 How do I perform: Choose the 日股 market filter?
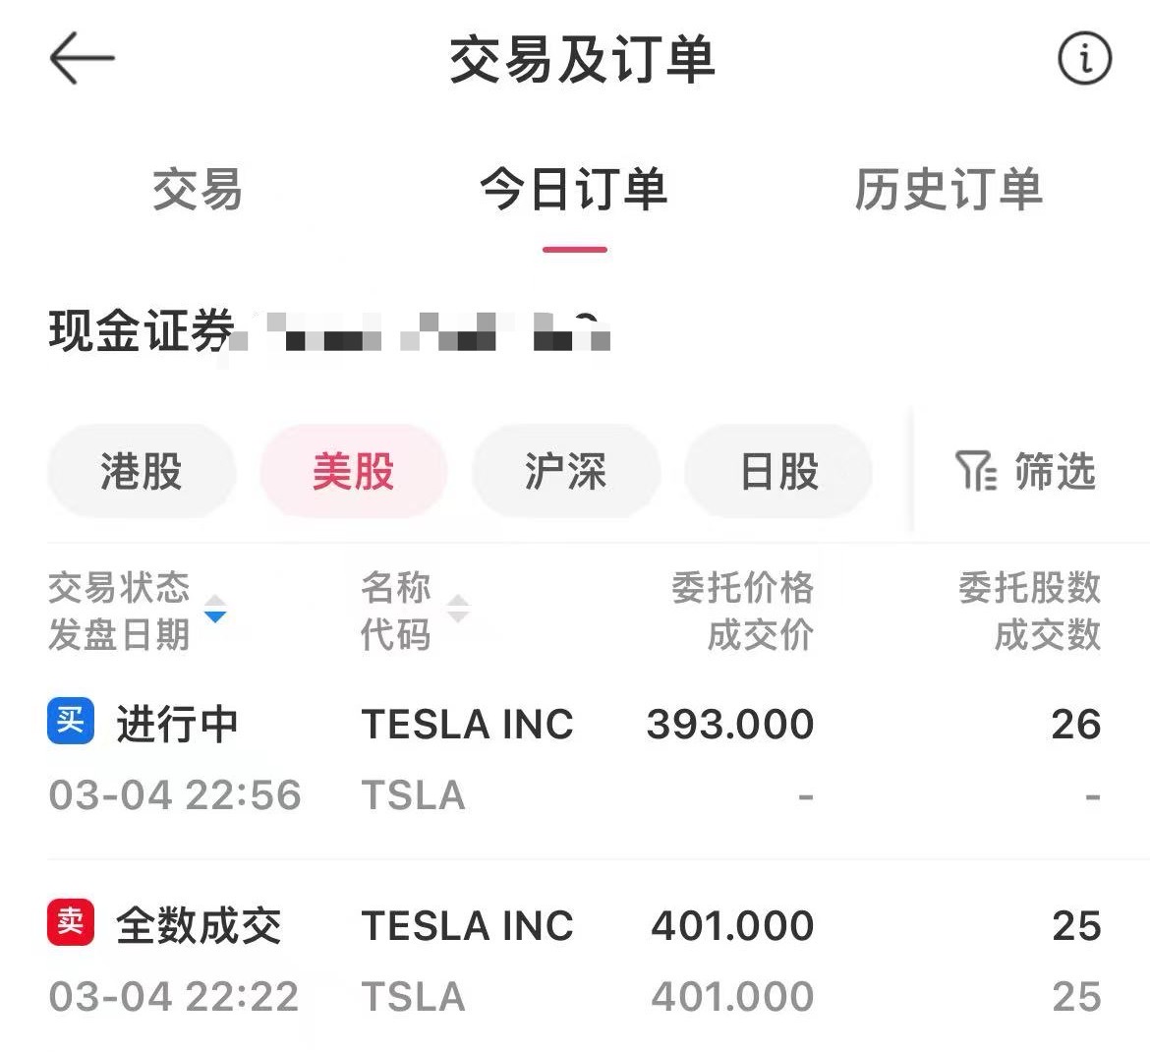tap(778, 472)
